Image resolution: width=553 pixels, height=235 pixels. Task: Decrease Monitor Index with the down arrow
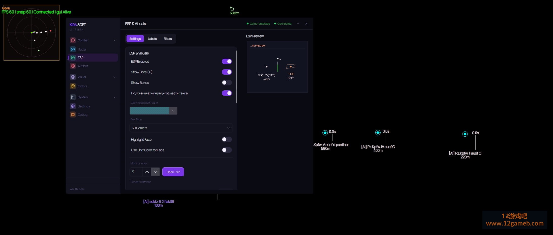click(x=155, y=172)
